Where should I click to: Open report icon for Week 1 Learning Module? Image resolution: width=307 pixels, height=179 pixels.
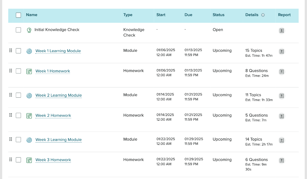coord(281,51)
